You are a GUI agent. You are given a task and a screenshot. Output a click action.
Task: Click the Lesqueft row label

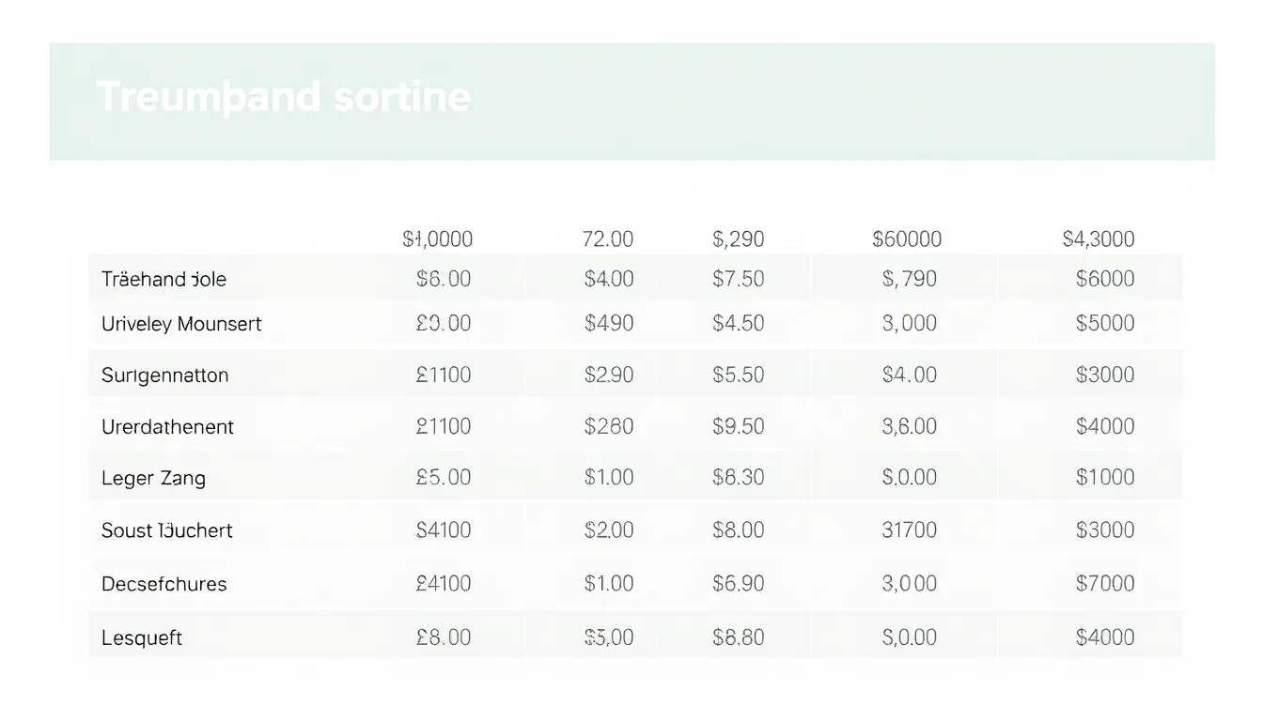pyautogui.click(x=141, y=638)
